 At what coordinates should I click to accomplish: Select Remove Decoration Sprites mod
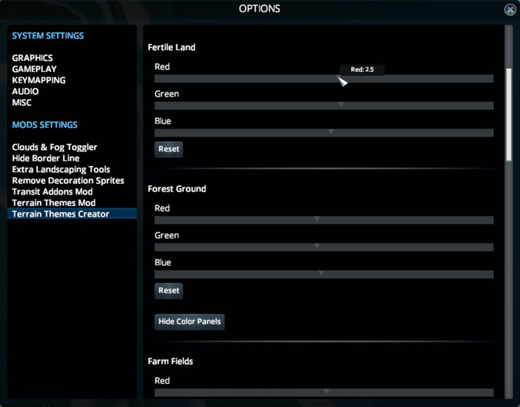click(68, 180)
